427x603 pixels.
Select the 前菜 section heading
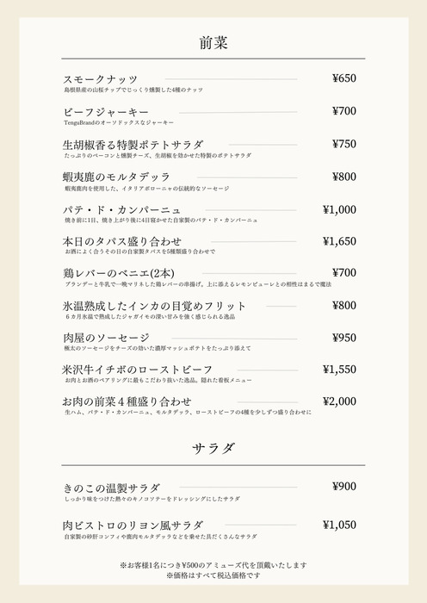tap(213, 43)
